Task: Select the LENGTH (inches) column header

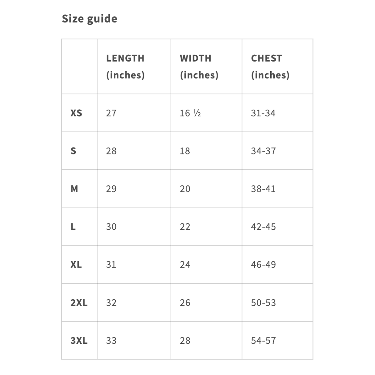Action: (x=125, y=67)
